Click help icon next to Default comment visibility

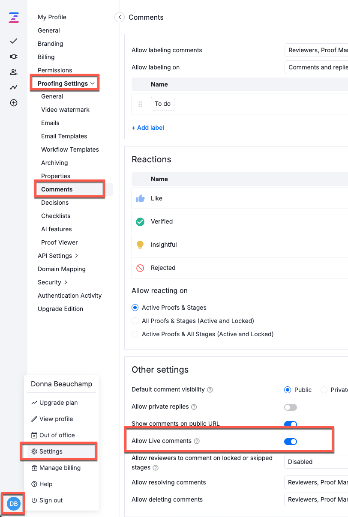210,390
